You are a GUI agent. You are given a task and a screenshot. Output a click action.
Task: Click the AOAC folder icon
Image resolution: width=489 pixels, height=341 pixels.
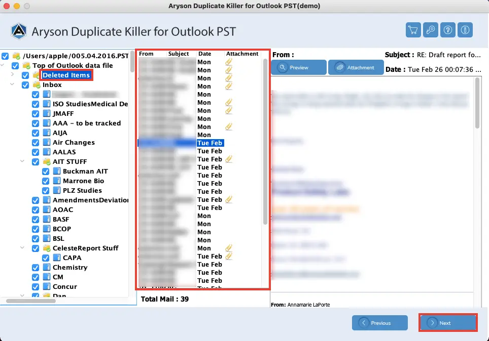[x=47, y=209]
